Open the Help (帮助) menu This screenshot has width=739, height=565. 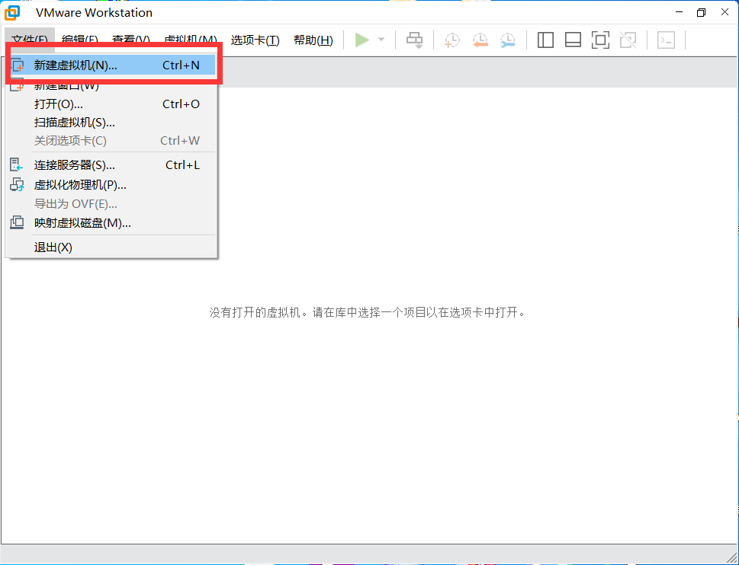pyautogui.click(x=313, y=40)
